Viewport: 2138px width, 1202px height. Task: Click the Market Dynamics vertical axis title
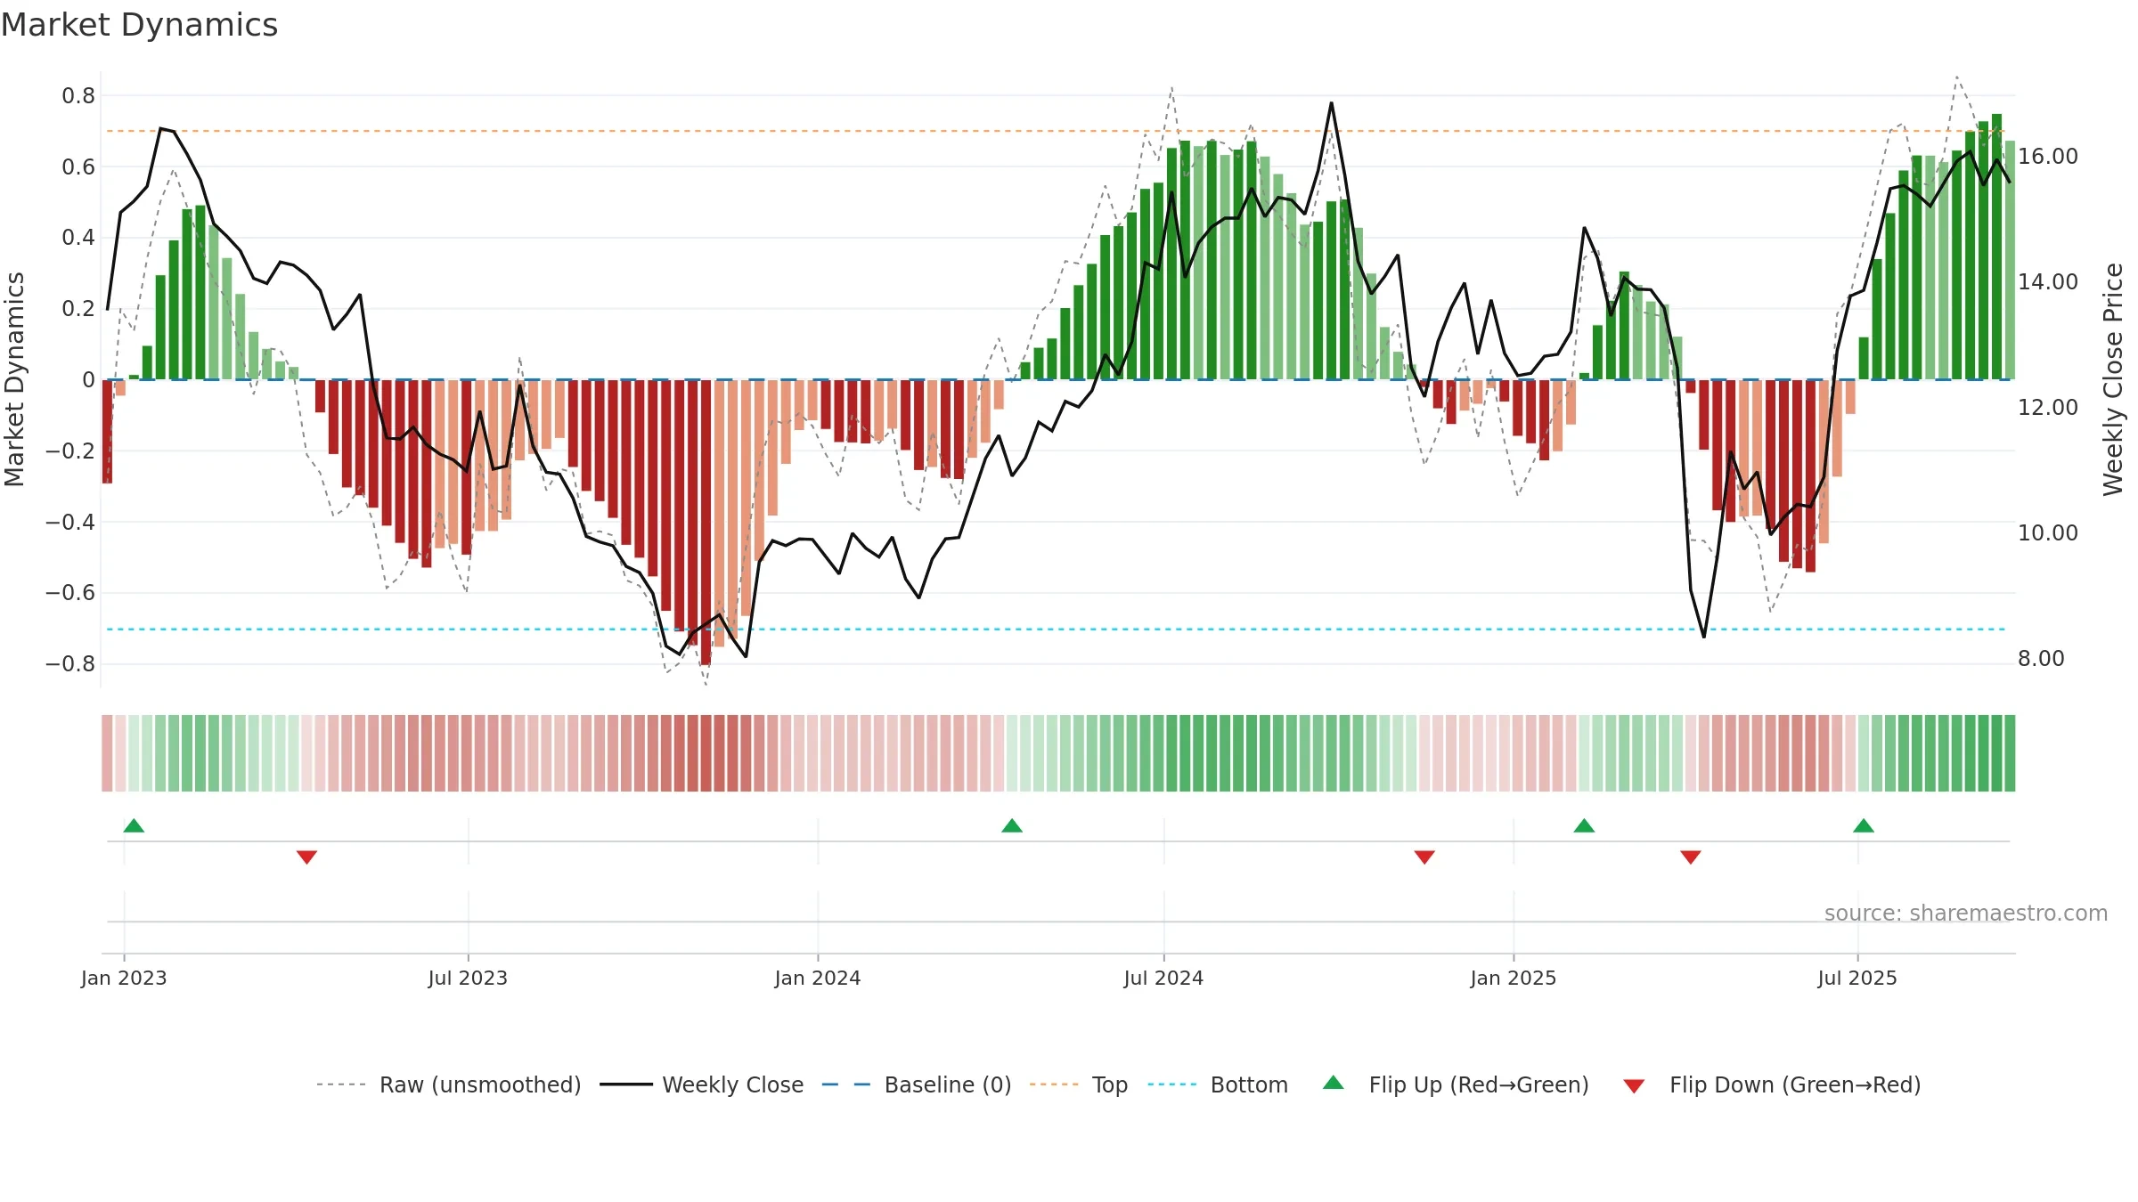pyautogui.click(x=14, y=379)
